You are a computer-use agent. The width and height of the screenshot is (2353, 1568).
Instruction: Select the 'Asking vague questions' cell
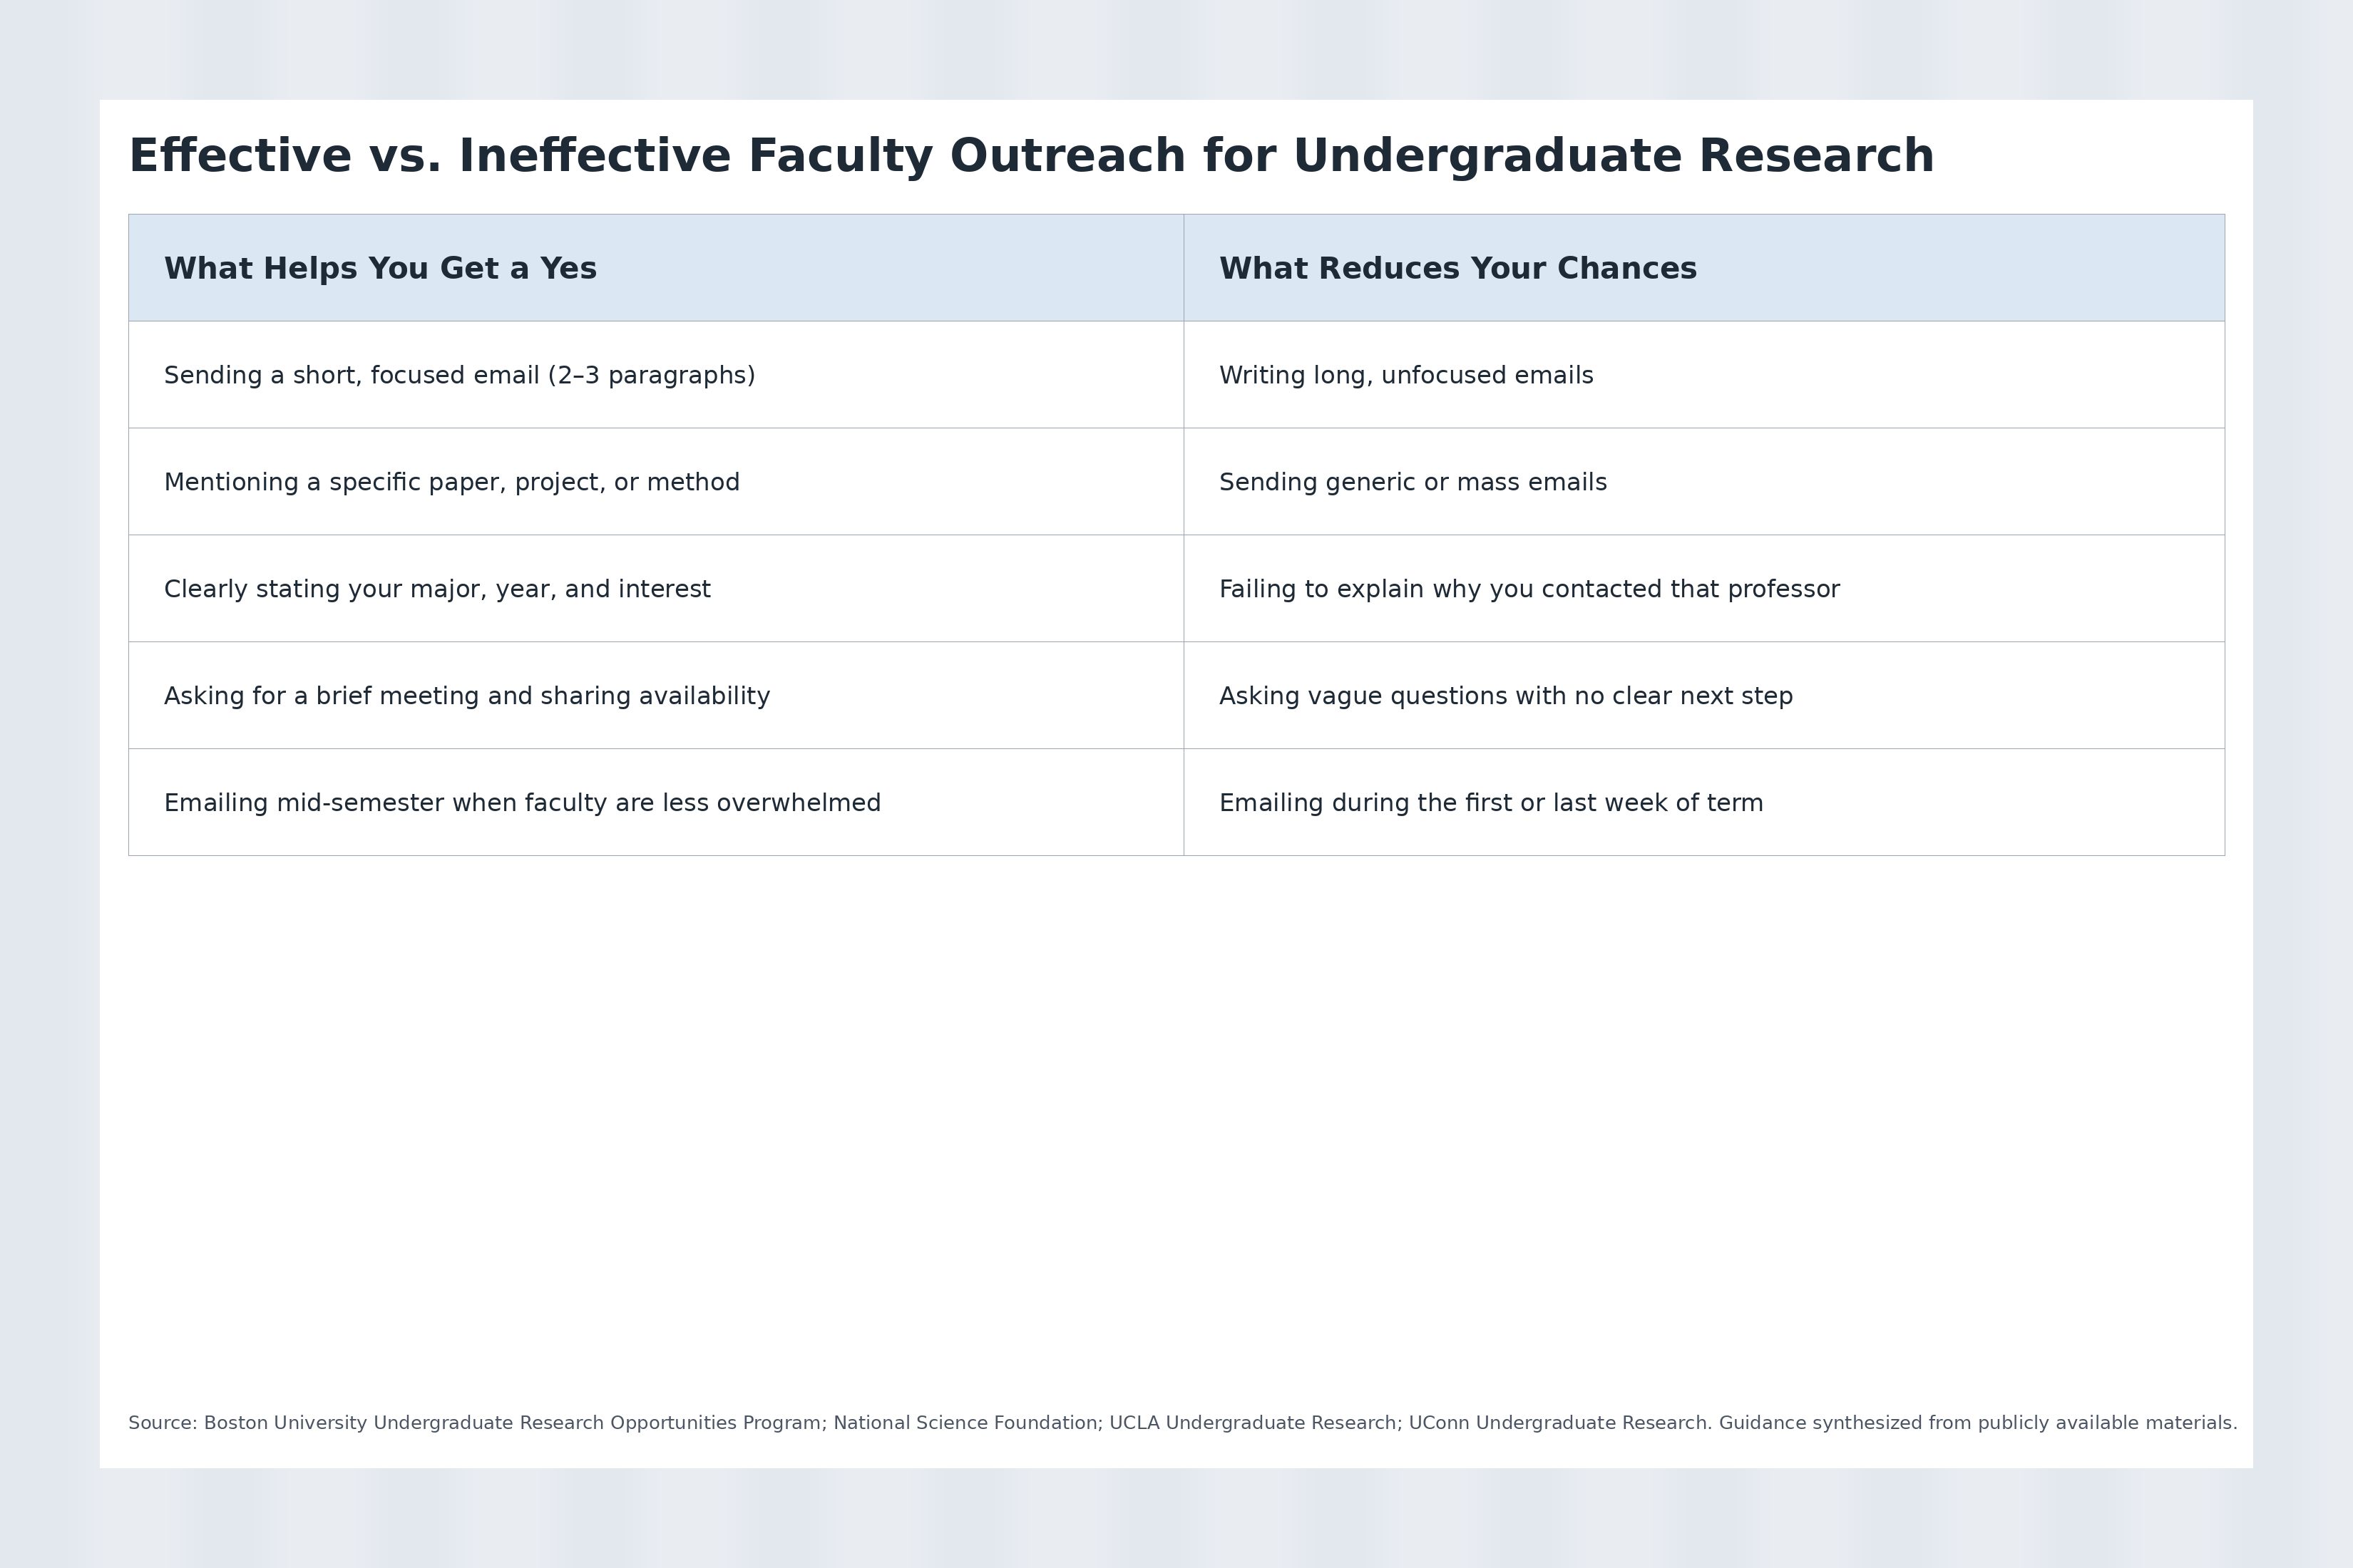[1506, 697]
